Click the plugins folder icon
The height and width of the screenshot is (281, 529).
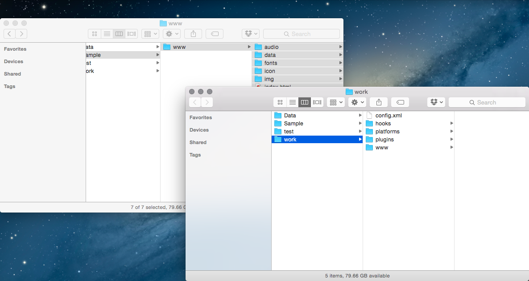click(369, 140)
